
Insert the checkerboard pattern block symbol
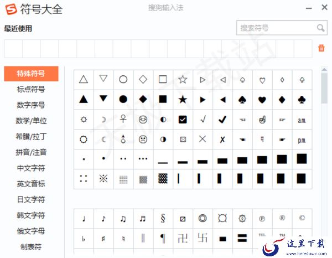163,178
